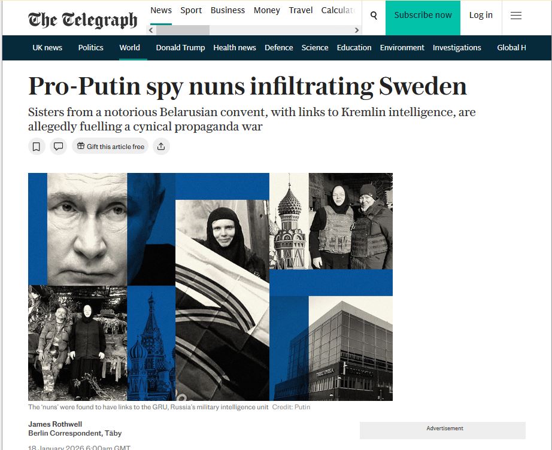The height and width of the screenshot is (450, 552).
Task: Open author James Rothwell's page
Action: point(55,424)
